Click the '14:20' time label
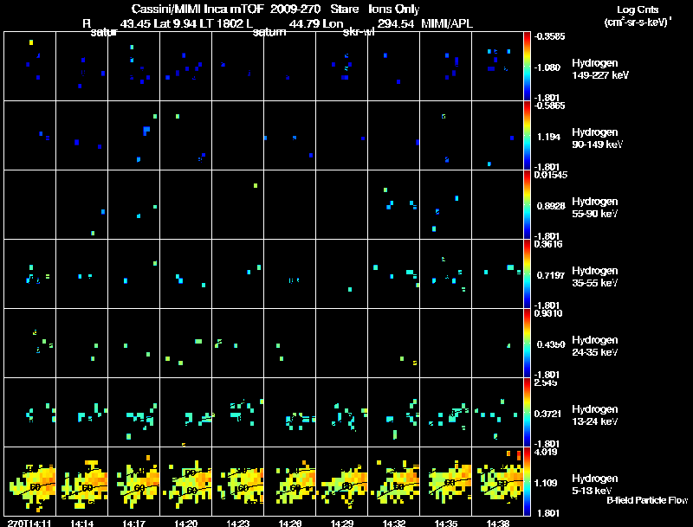Image resolution: width=693 pixels, height=527 pixels. (185, 524)
